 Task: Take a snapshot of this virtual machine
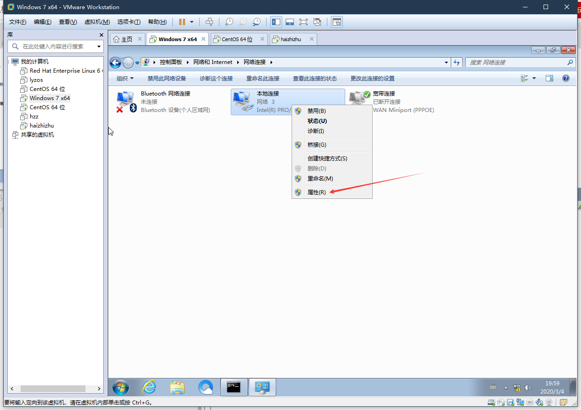(x=229, y=22)
